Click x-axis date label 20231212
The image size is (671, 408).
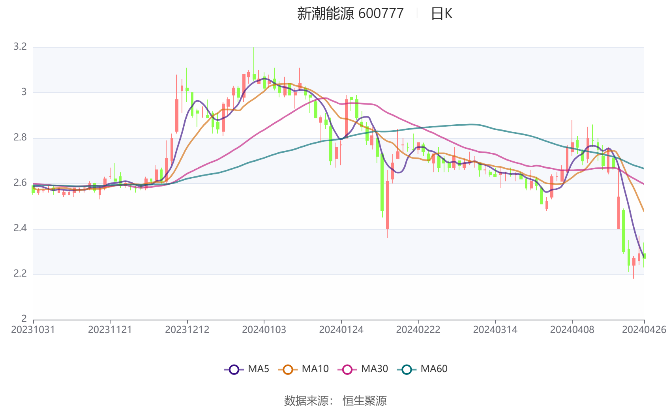tap(187, 330)
